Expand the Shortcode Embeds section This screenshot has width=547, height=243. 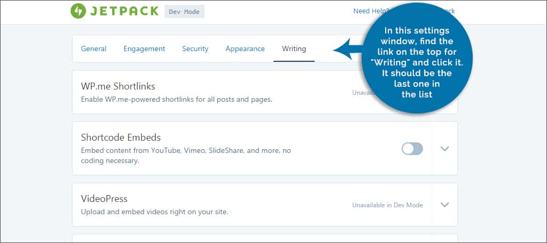pyautogui.click(x=444, y=149)
